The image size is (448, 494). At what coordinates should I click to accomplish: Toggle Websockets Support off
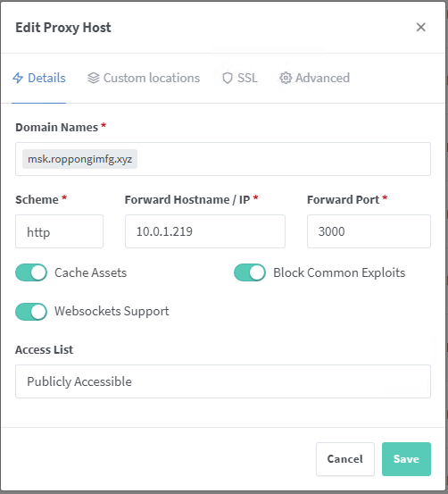(x=31, y=312)
